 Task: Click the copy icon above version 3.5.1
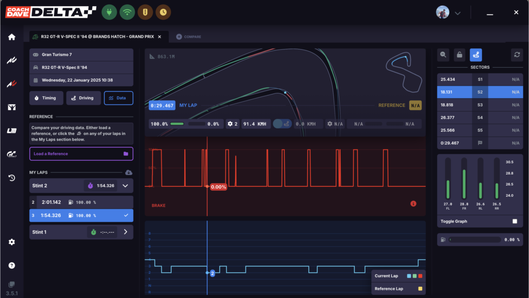tap(11, 285)
